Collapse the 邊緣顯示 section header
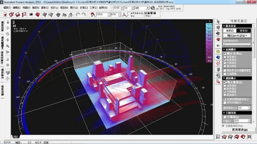257x144 pixels. click(x=223, y=78)
